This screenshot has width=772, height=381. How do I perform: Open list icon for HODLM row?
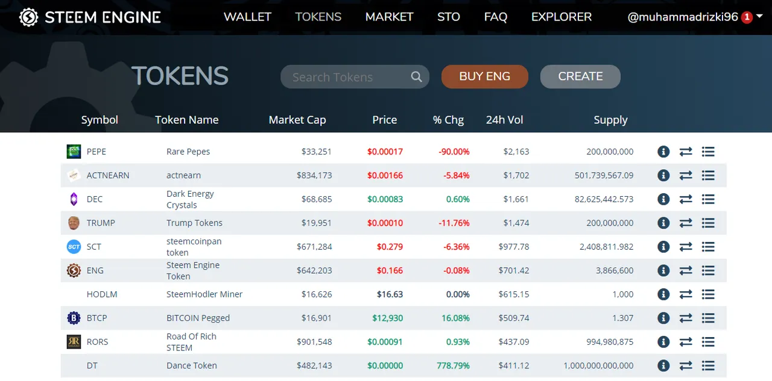(708, 294)
